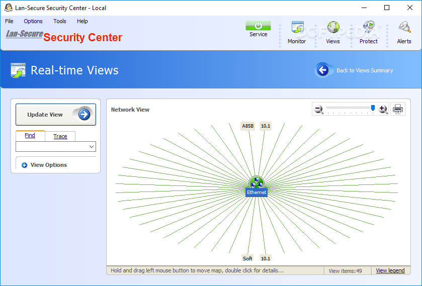
Task: Click the zoom in magnifier icon
Action: 383,109
